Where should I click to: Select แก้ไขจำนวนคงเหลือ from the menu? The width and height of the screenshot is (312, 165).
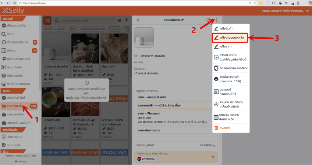click(x=231, y=37)
